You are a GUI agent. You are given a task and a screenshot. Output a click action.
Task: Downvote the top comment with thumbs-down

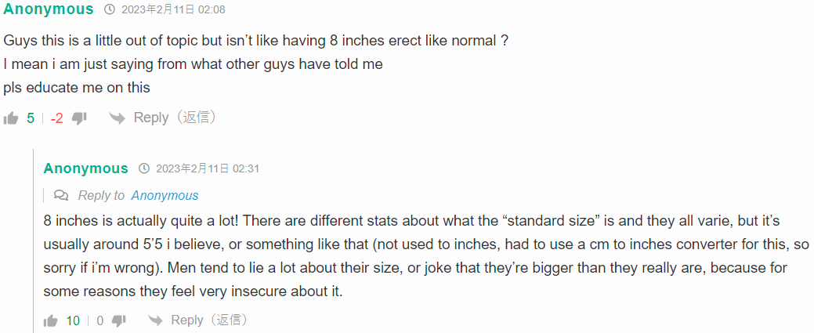coord(79,118)
